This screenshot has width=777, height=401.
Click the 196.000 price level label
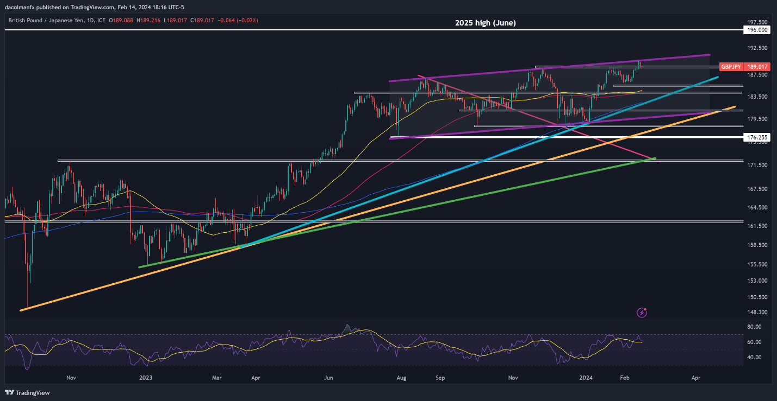tap(757, 30)
